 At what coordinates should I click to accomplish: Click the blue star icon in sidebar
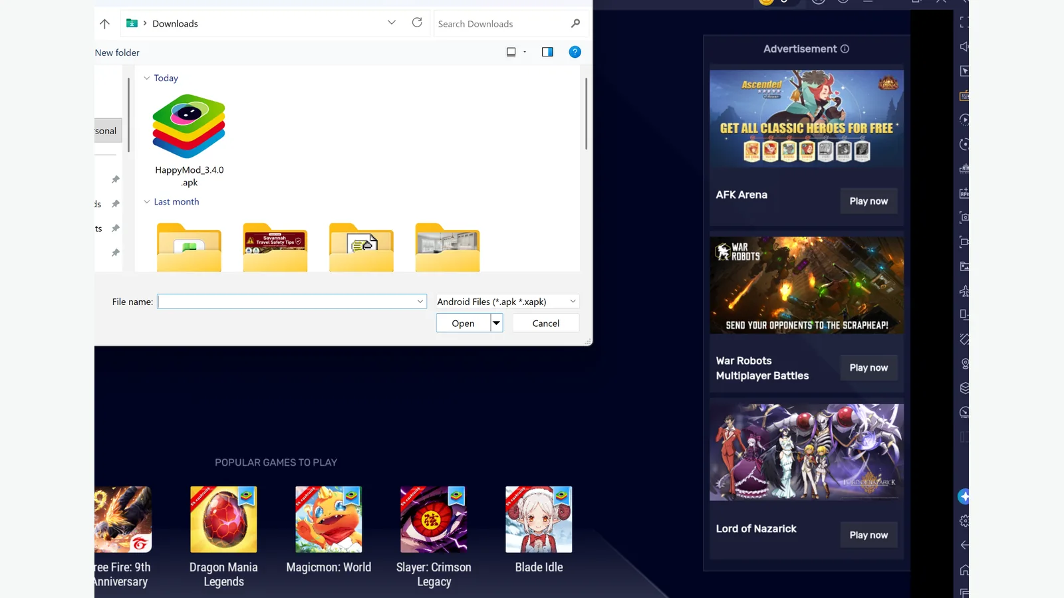pos(964,496)
